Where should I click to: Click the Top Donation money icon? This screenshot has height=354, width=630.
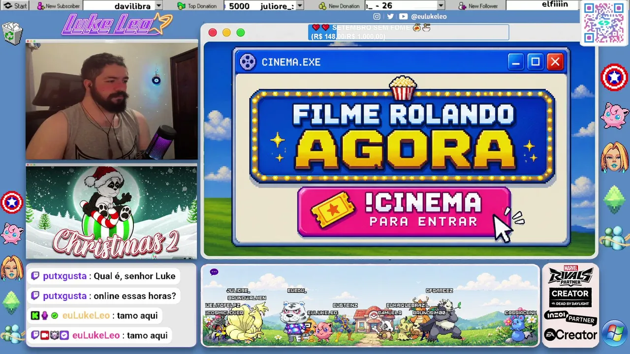click(181, 6)
